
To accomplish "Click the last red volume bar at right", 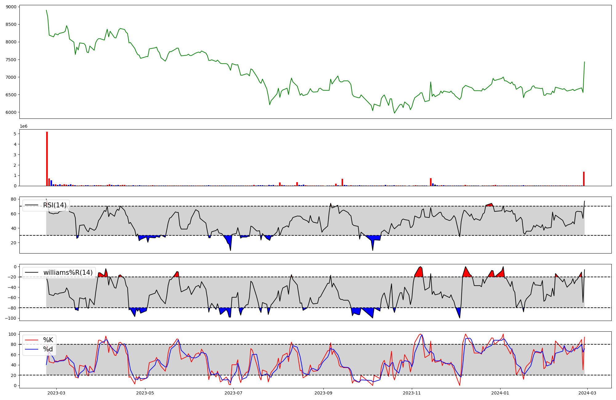I will pos(584,179).
